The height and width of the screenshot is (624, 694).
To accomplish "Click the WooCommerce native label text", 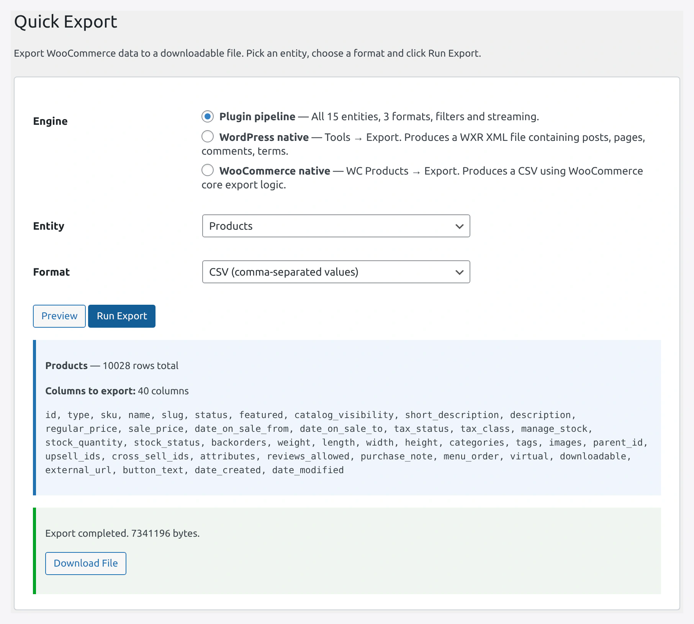I will [275, 171].
